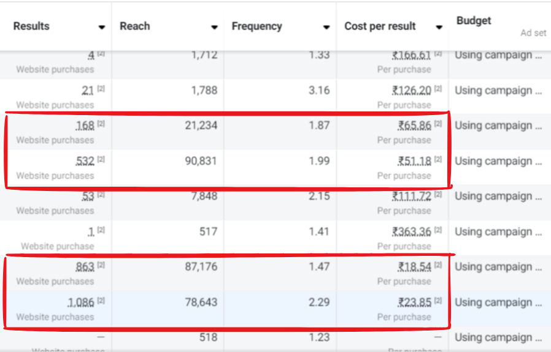The width and height of the screenshot is (551, 352).
Task: Select the Budget column header
Action: point(474,21)
